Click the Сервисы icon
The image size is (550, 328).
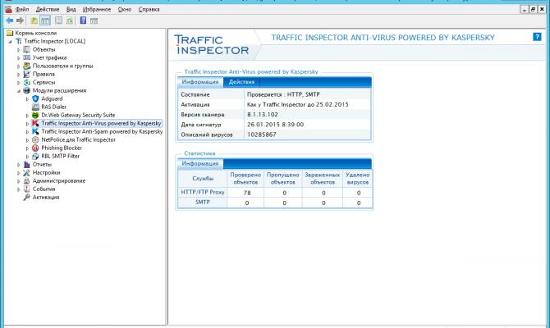click(26, 82)
